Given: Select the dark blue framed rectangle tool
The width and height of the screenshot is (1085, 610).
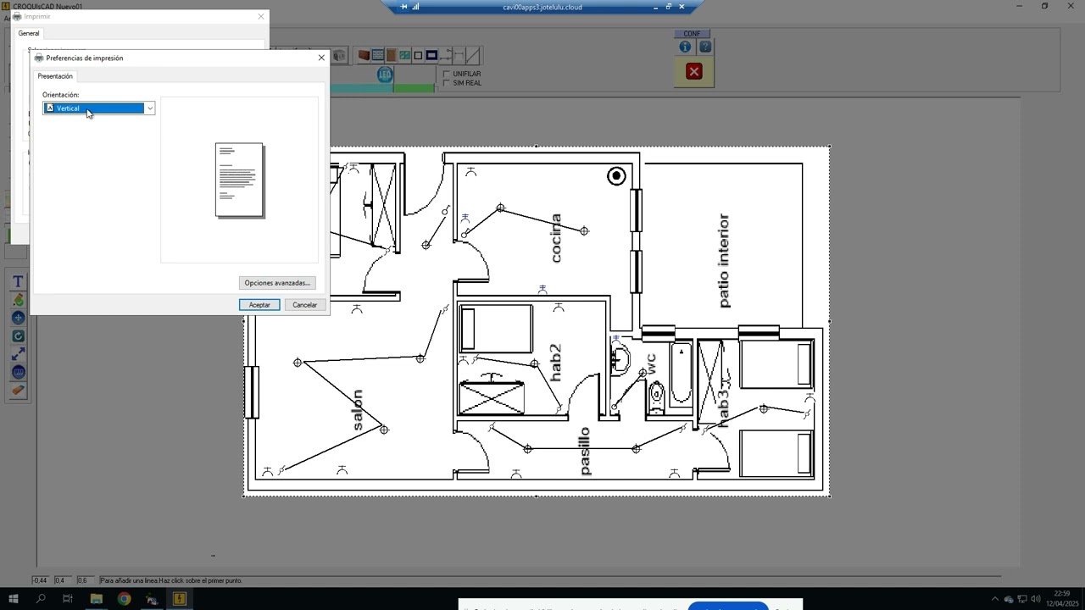Looking at the screenshot, I should (x=431, y=55).
